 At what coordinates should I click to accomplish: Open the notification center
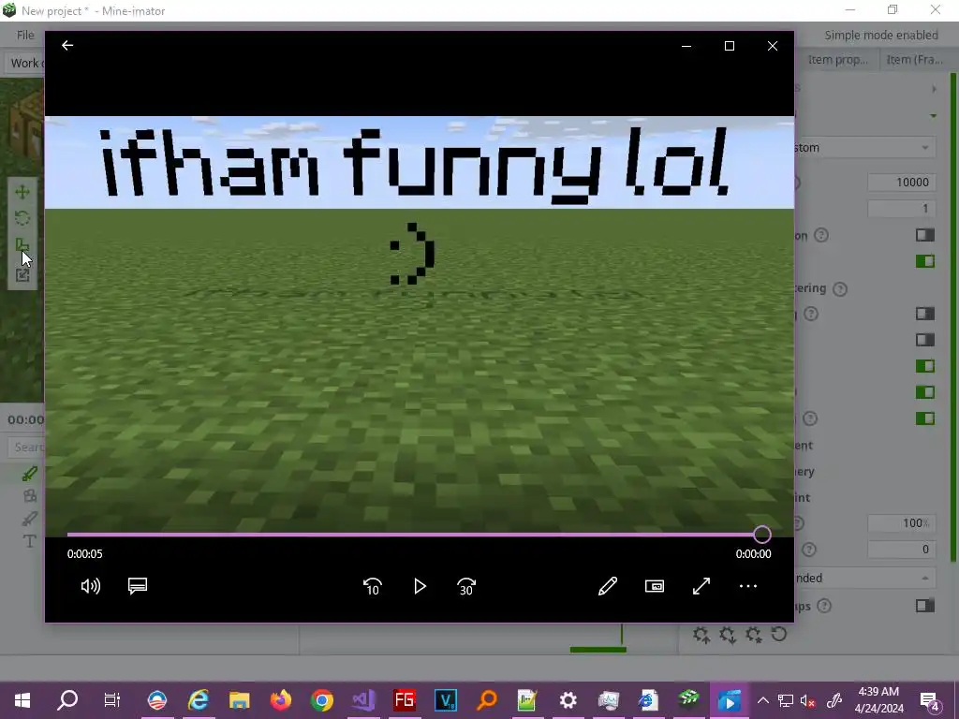931,701
